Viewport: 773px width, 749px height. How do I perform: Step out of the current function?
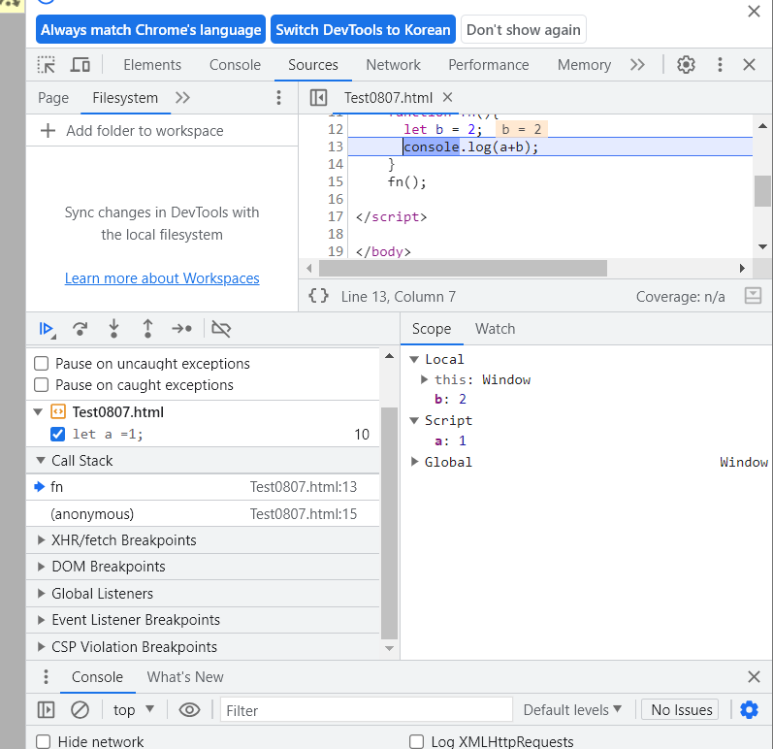tap(147, 328)
